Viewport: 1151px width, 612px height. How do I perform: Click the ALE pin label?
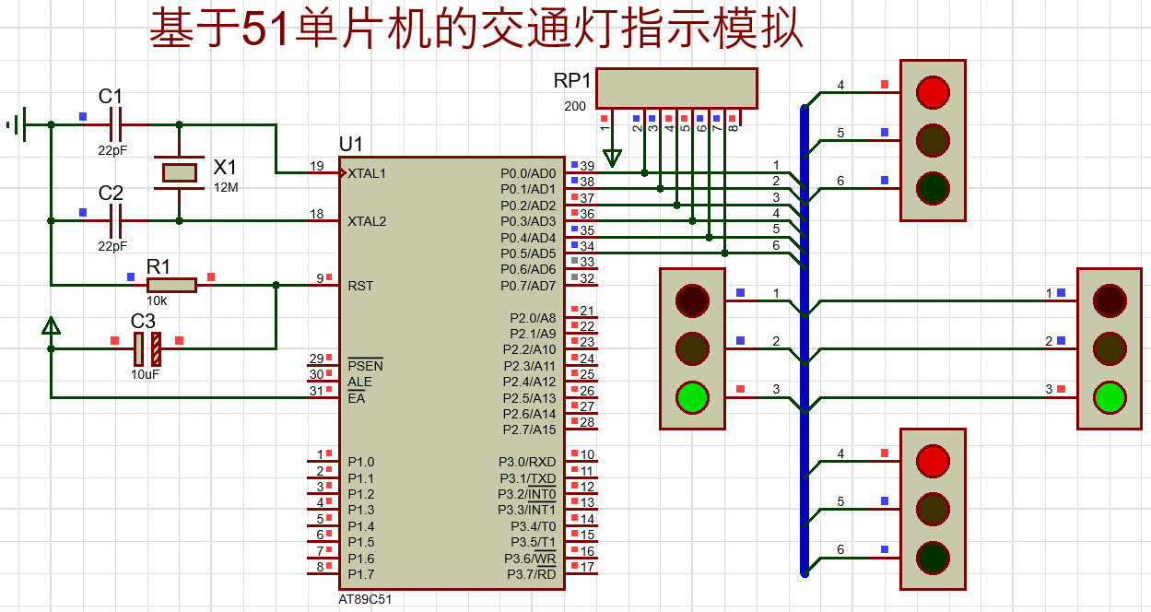click(360, 382)
